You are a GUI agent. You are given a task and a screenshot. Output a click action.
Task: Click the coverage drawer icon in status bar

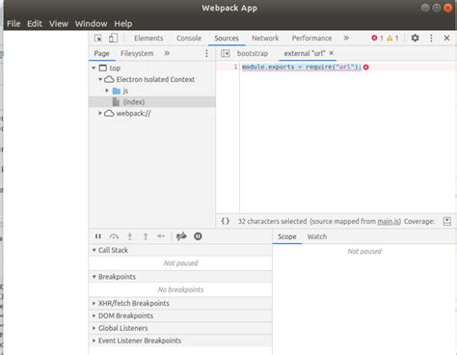(446, 221)
